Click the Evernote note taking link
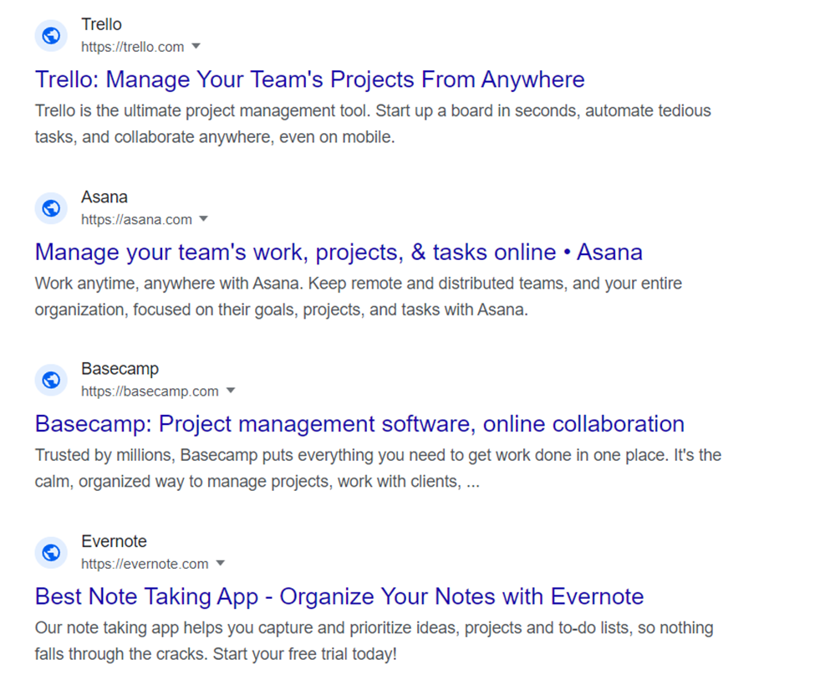 tap(339, 596)
